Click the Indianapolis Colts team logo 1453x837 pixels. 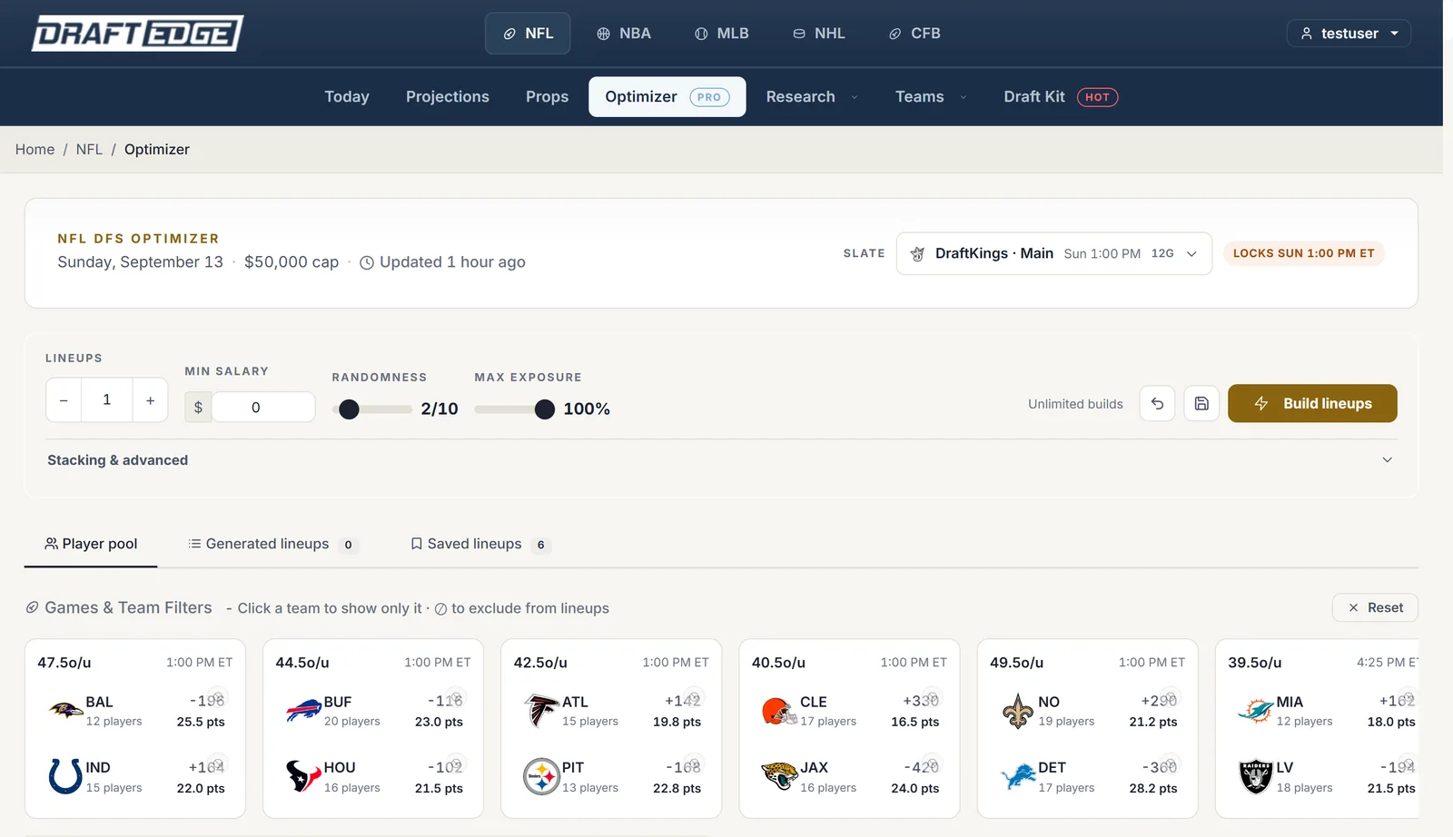pyautogui.click(x=65, y=776)
